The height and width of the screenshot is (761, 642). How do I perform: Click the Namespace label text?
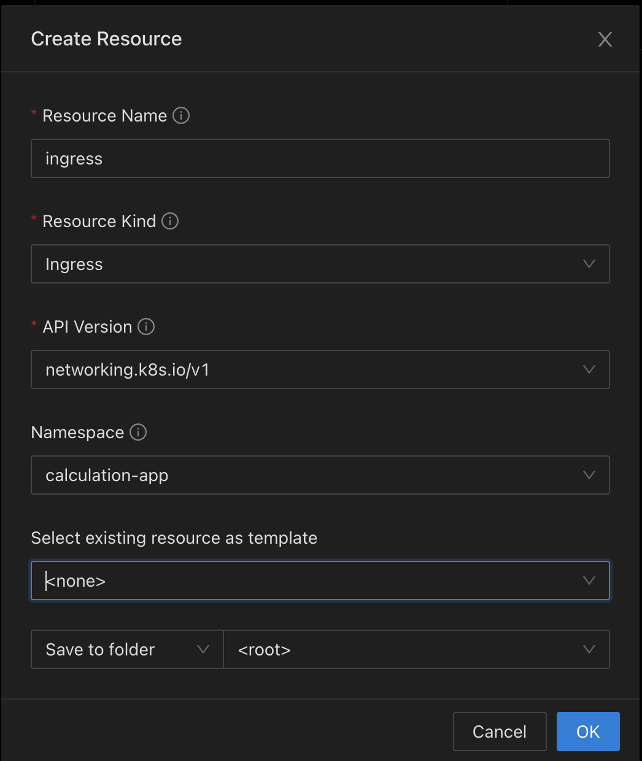point(77,432)
